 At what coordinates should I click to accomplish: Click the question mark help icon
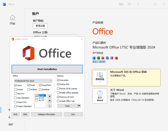click(x=138, y=4)
